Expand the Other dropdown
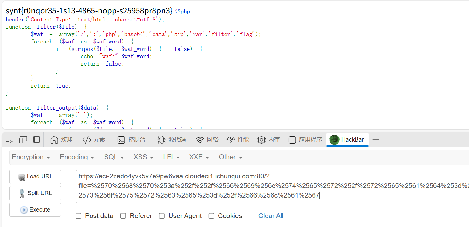The image size is (469, 227). (x=231, y=157)
